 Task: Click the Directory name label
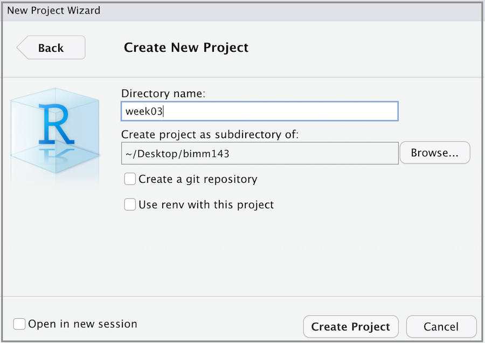click(x=163, y=93)
